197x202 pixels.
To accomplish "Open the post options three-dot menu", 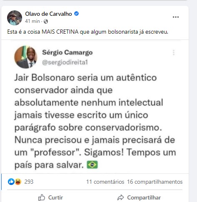I will coord(176,17).
